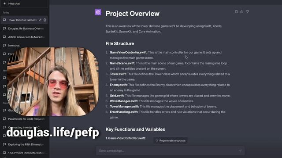Click Project Overview heading
This screenshot has width=282, height=158.
[132, 14]
